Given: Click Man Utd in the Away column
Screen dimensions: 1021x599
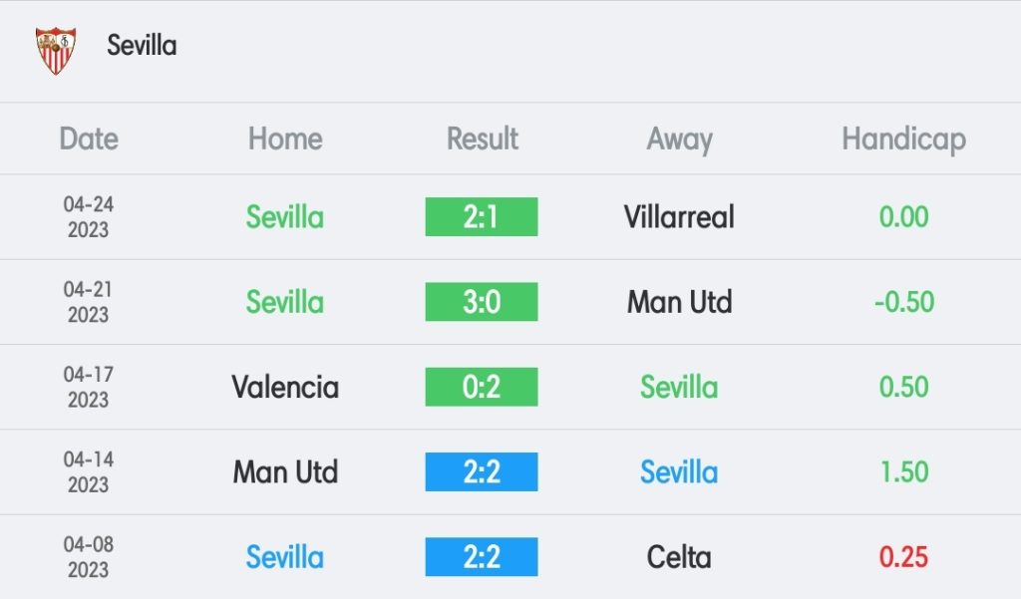Looking at the screenshot, I should tap(679, 302).
